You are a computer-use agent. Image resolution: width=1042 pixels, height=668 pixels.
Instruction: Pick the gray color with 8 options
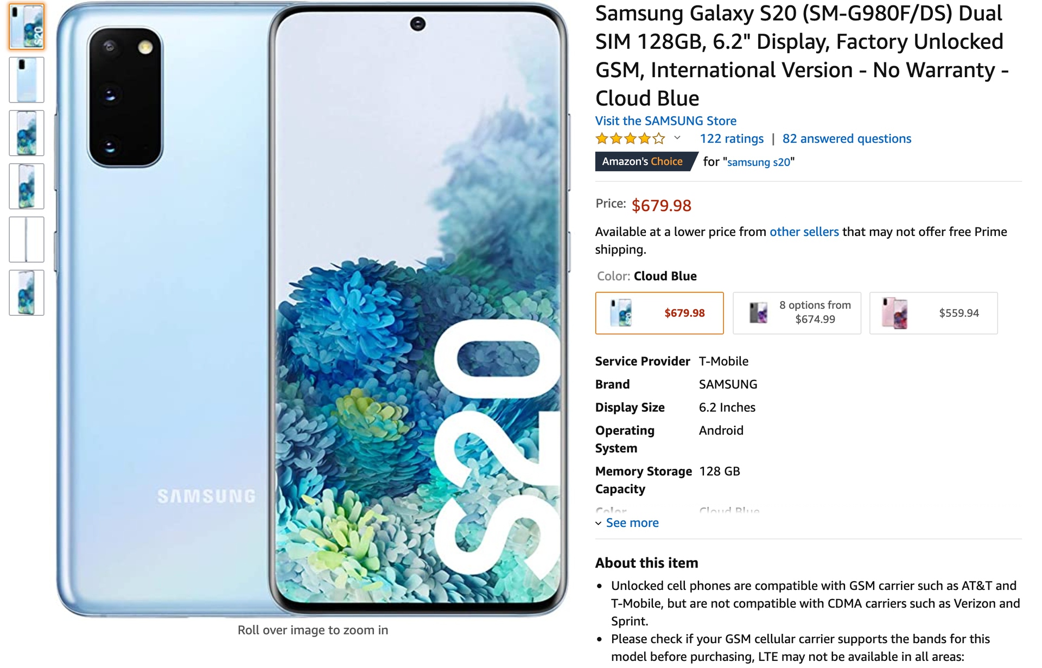[x=797, y=313]
